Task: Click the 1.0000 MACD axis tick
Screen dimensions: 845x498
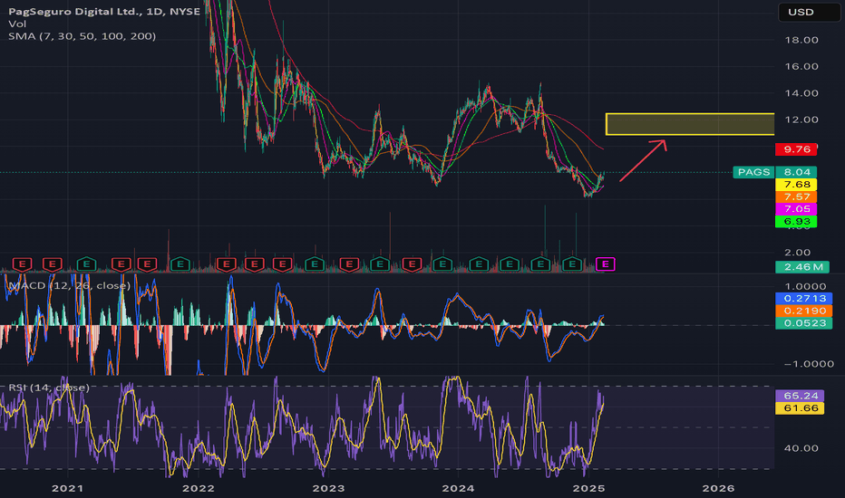Action: [805, 286]
